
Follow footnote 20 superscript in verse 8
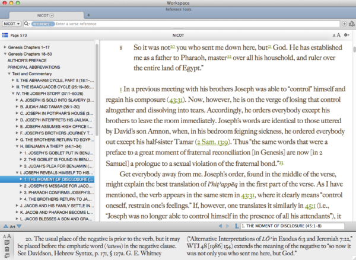pyautogui.click(x=173, y=46)
